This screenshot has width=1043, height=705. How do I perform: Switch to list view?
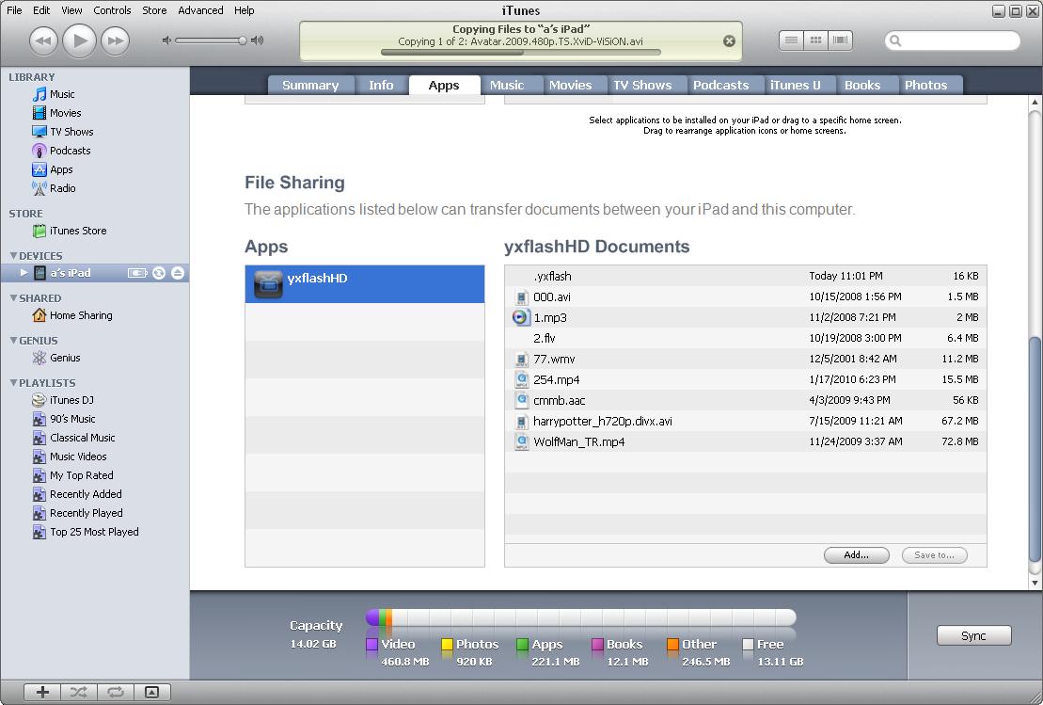(x=791, y=40)
